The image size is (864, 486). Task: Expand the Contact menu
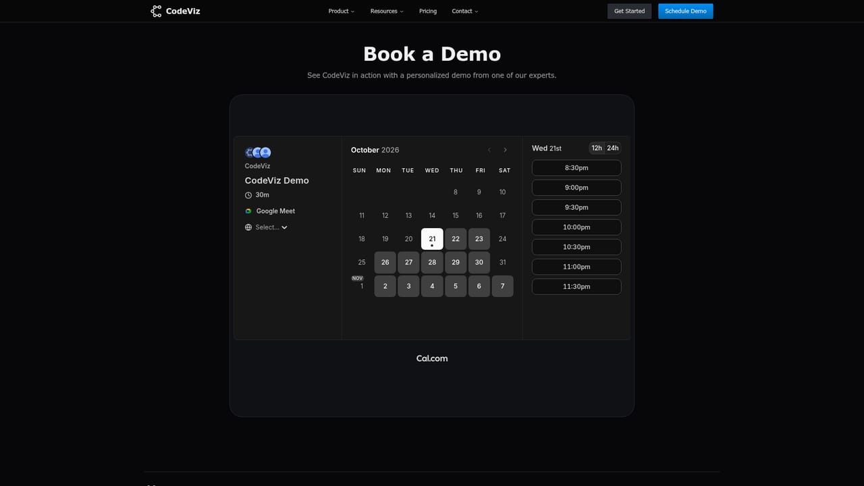465,11
